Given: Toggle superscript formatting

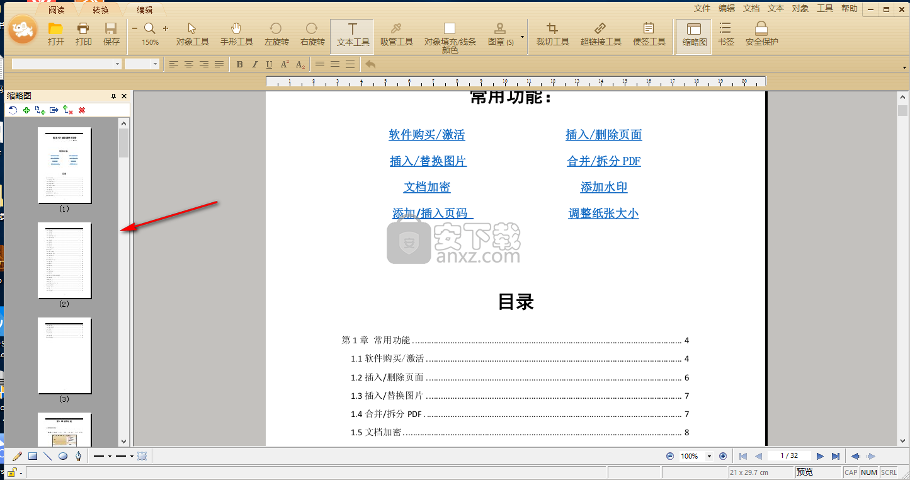Looking at the screenshot, I should coord(285,64).
